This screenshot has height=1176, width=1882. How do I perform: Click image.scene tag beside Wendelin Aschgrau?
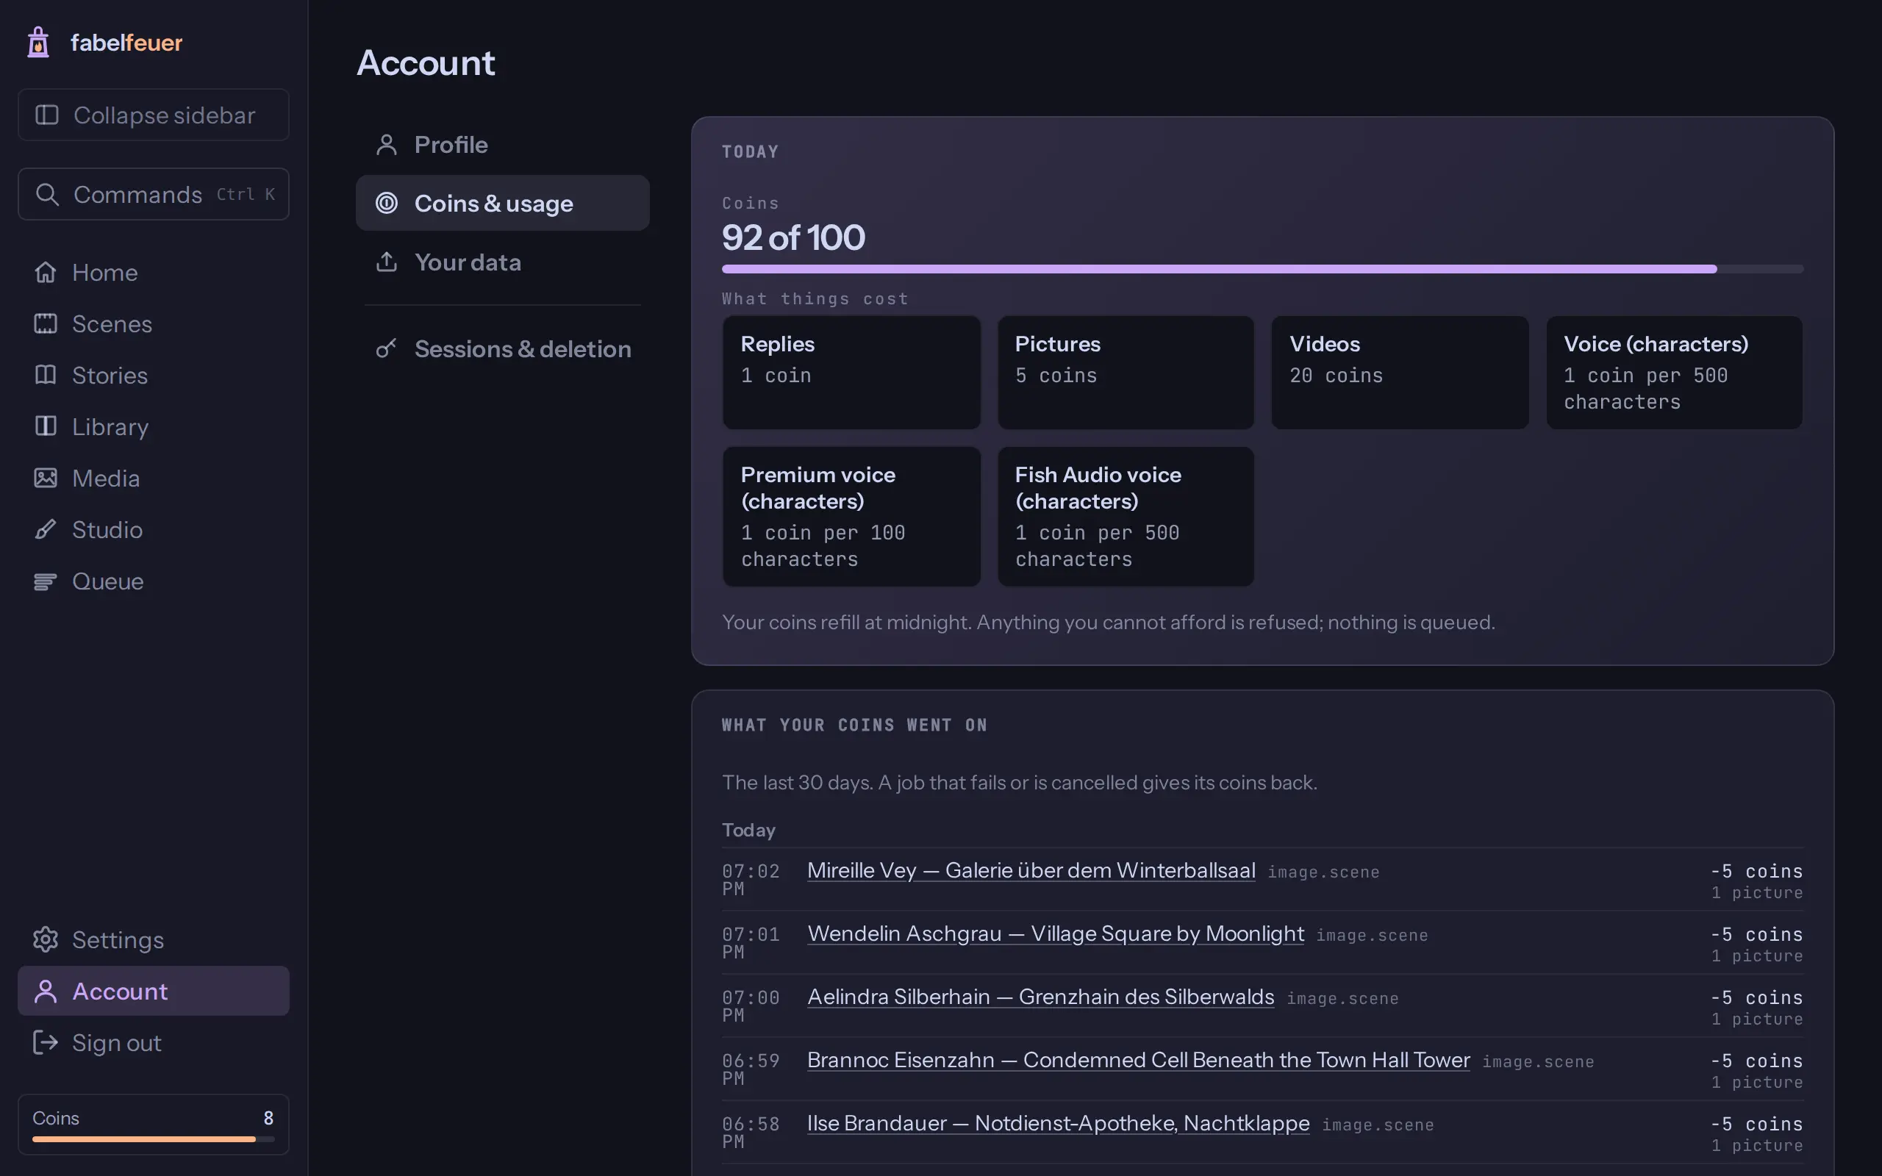click(x=1372, y=936)
